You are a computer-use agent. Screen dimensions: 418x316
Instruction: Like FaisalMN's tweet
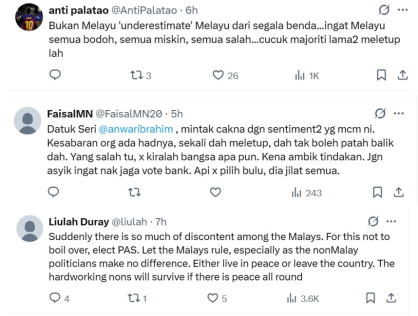(x=215, y=192)
